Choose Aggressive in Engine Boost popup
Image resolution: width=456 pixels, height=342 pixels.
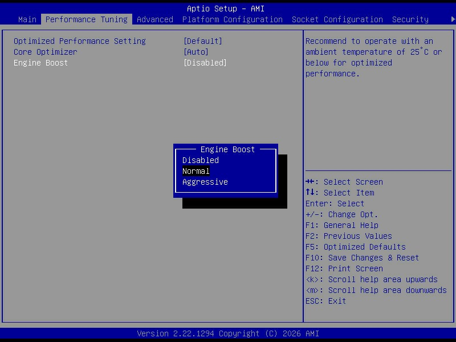pos(205,182)
